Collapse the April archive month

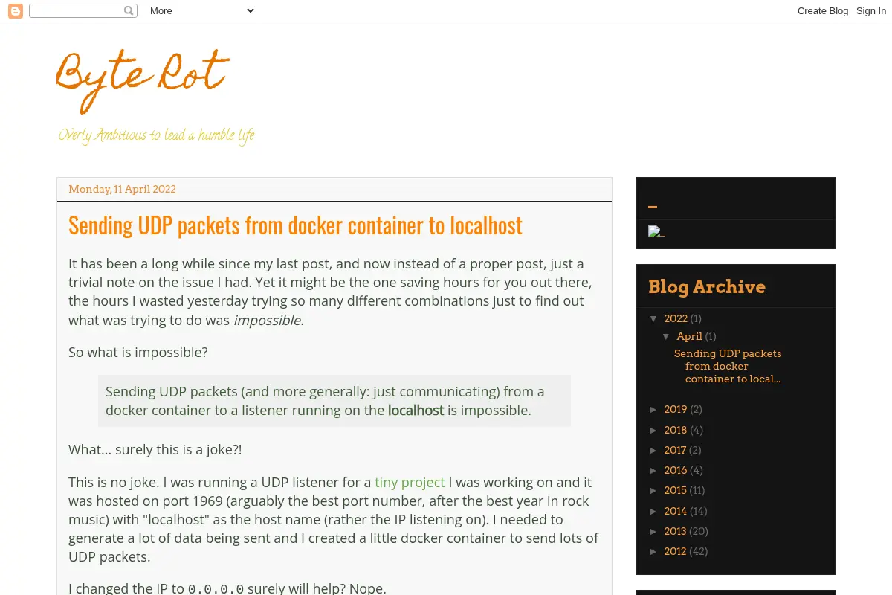pyautogui.click(x=667, y=336)
